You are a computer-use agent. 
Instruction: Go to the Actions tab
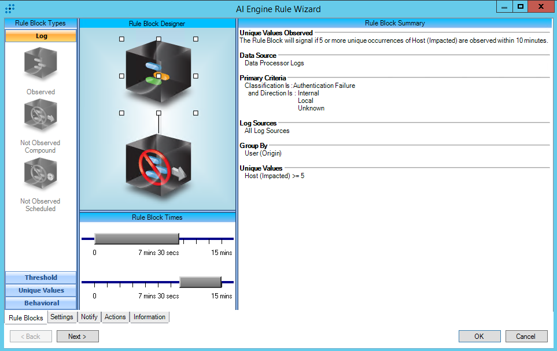pyautogui.click(x=115, y=317)
